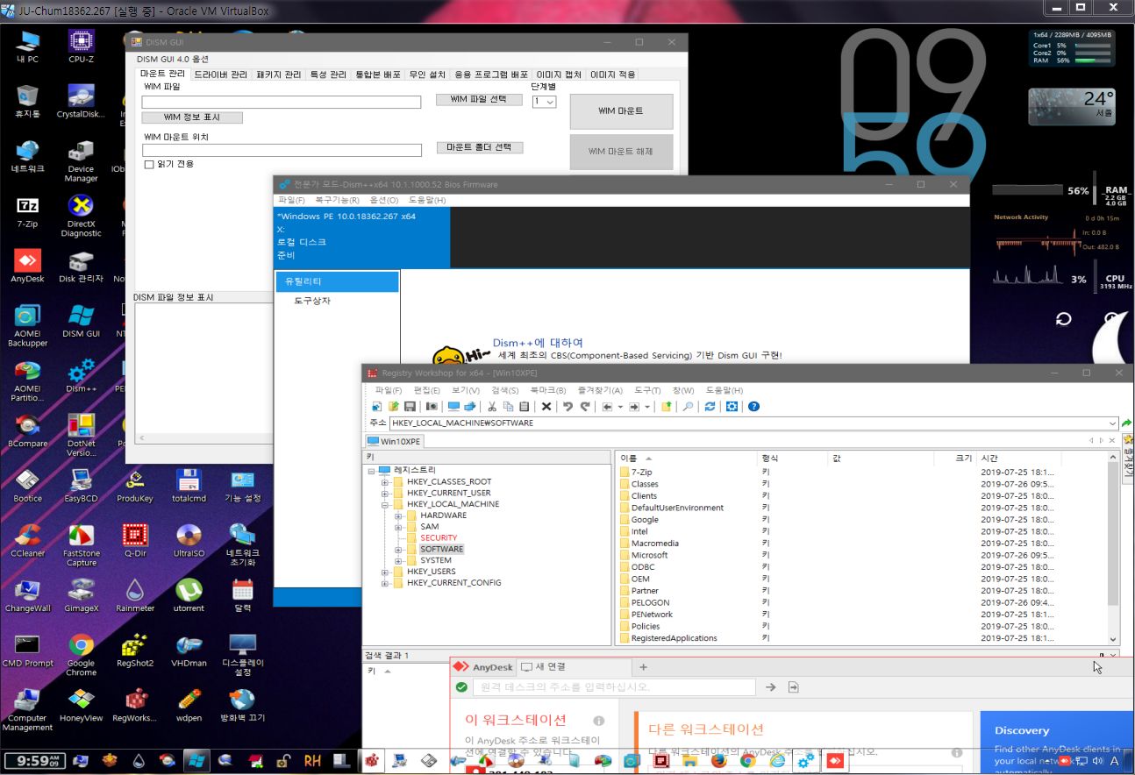Image resolution: width=1135 pixels, height=775 pixels.
Task: Open the 복구기능(R) menu in Dism++
Action: pyautogui.click(x=338, y=200)
